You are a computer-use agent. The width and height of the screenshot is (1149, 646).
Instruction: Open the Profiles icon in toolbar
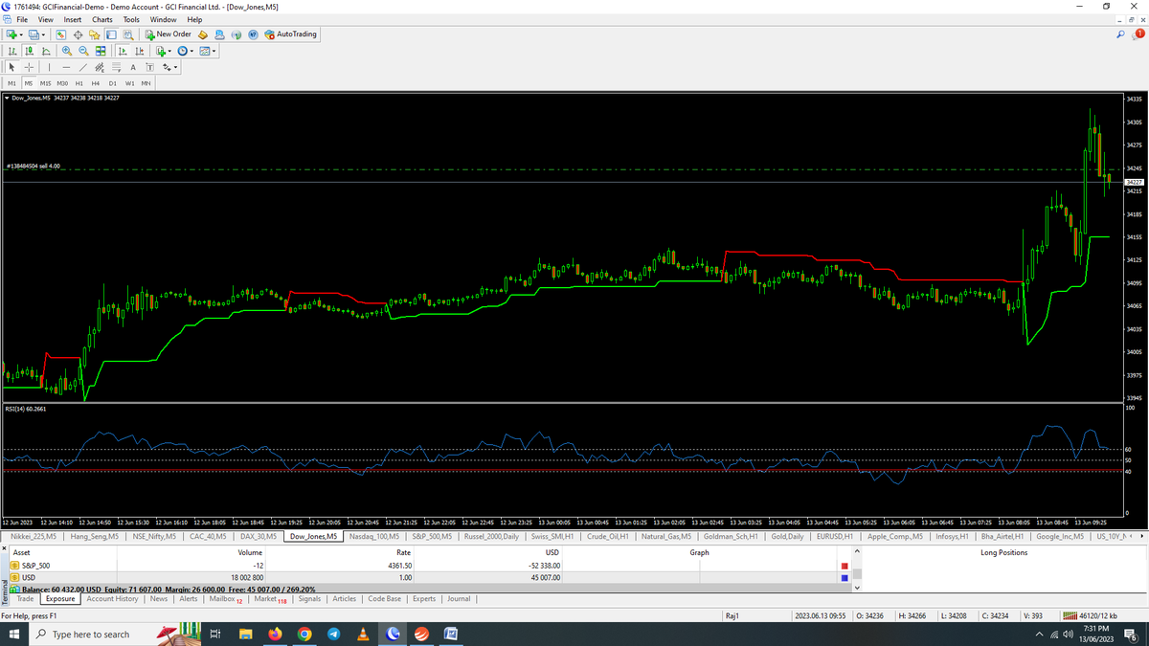pos(34,34)
